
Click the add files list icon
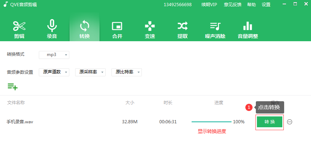click(13, 86)
